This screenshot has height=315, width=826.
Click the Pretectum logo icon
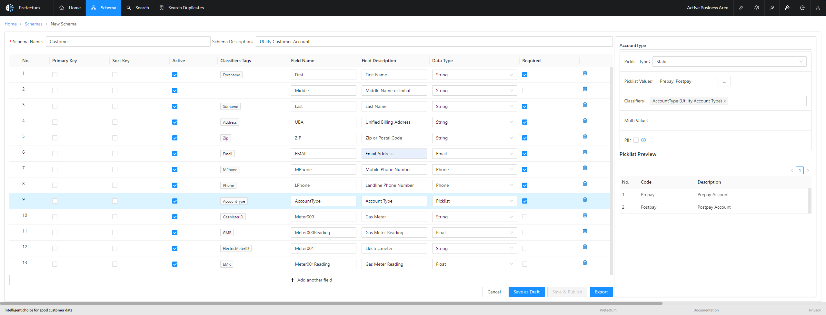pyautogui.click(x=10, y=8)
